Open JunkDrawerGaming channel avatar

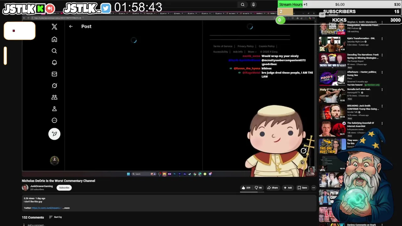coord(25,188)
